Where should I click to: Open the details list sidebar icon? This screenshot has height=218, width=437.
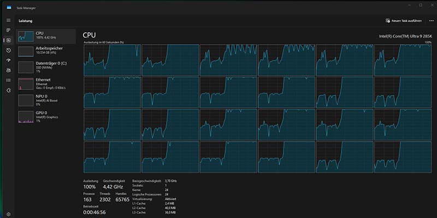[x=8, y=80]
